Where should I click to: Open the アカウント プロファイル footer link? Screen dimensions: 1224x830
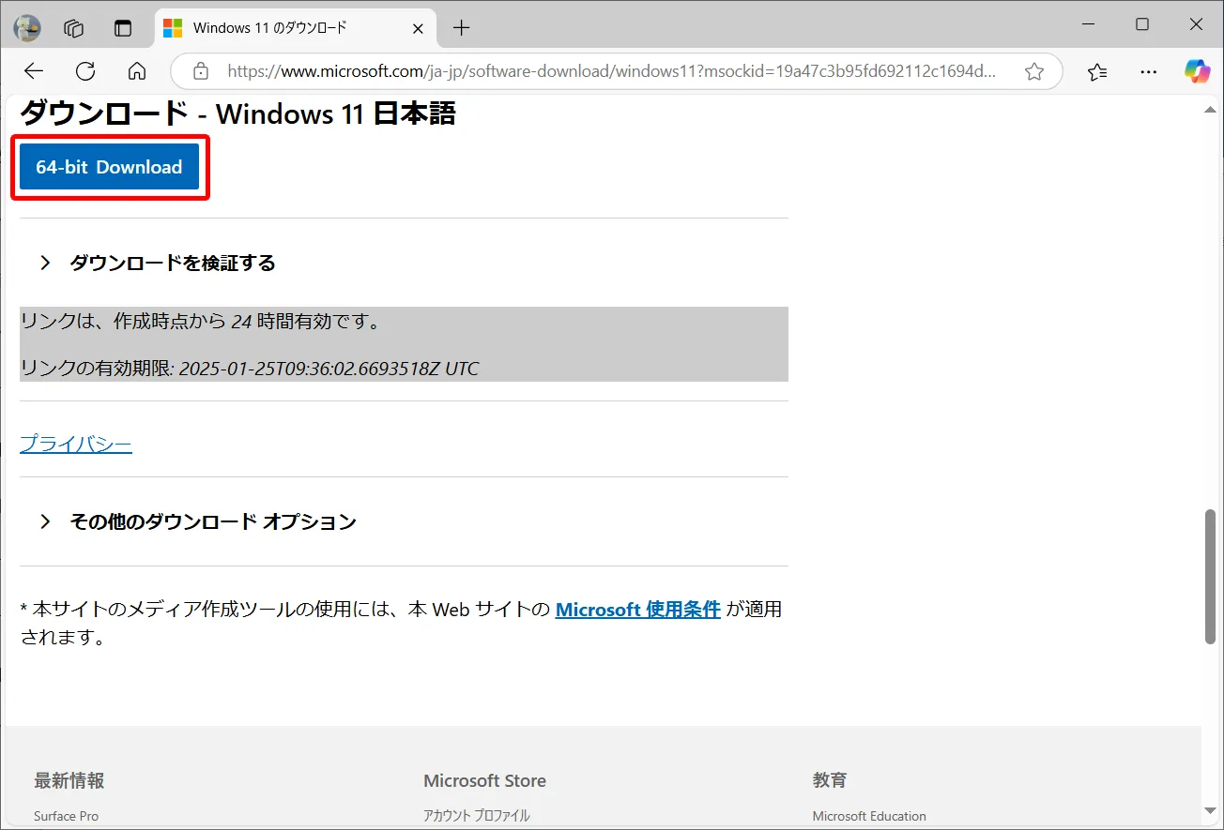click(476, 816)
